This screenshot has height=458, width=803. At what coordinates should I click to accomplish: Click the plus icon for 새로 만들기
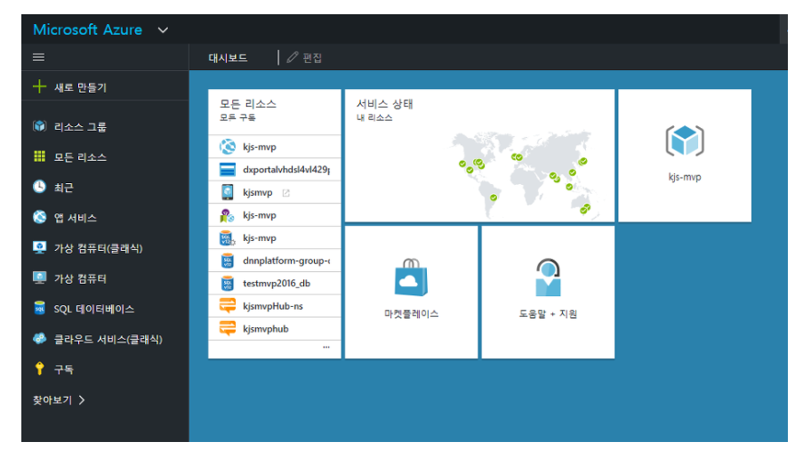39,86
